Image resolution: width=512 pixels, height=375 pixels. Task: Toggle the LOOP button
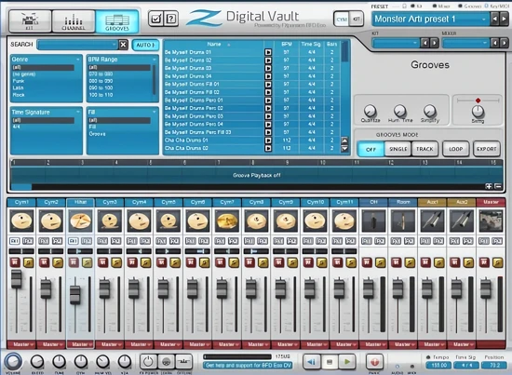coord(455,149)
